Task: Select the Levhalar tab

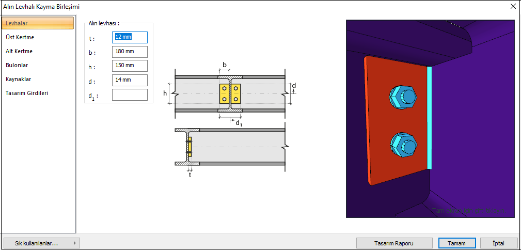Action: (38, 23)
